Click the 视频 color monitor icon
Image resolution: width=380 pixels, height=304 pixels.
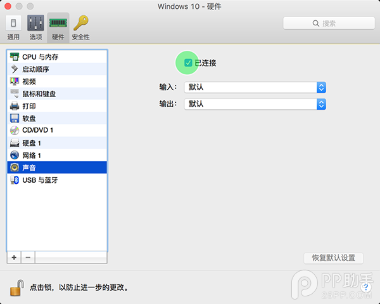click(15, 81)
